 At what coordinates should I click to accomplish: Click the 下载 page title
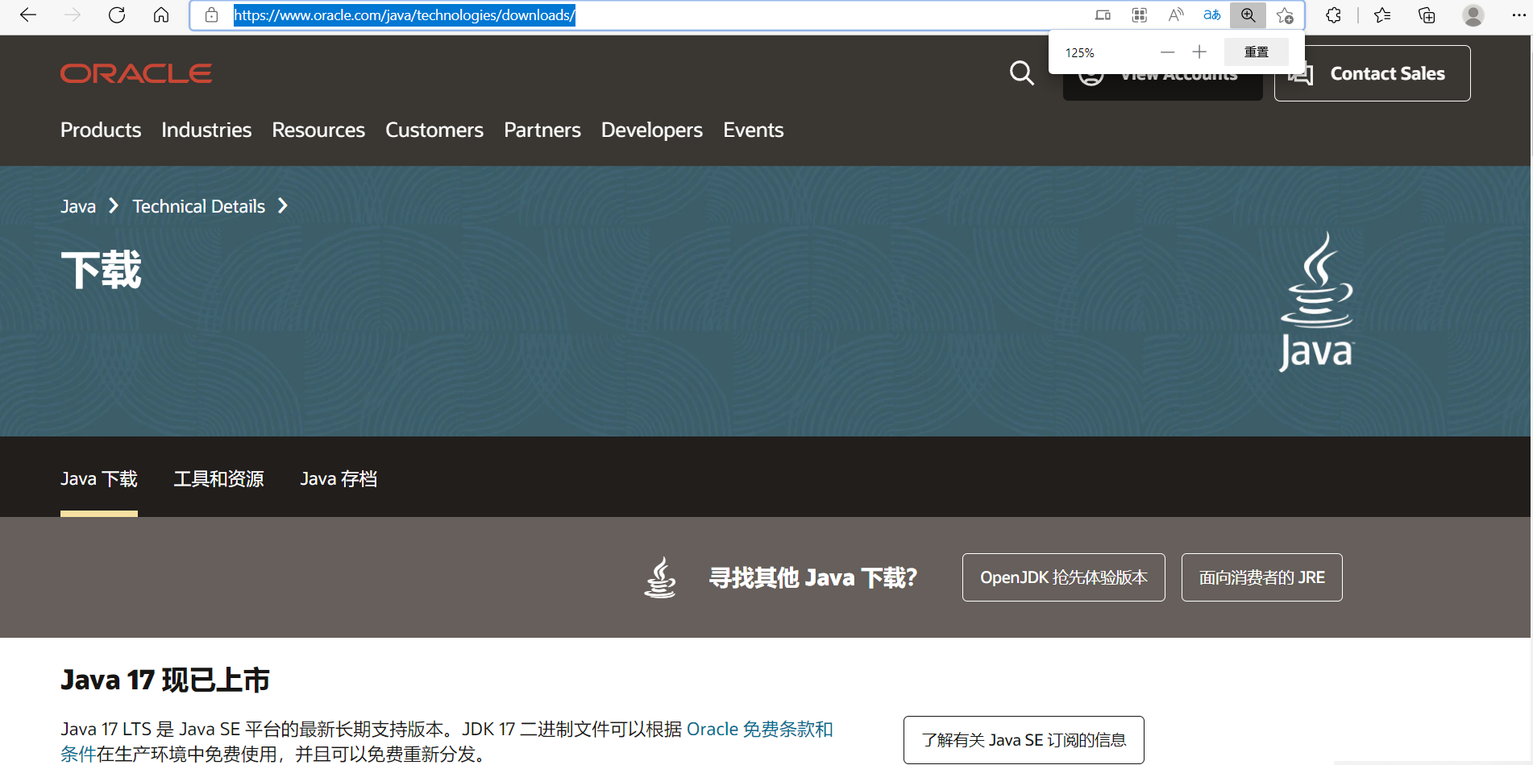click(x=102, y=271)
